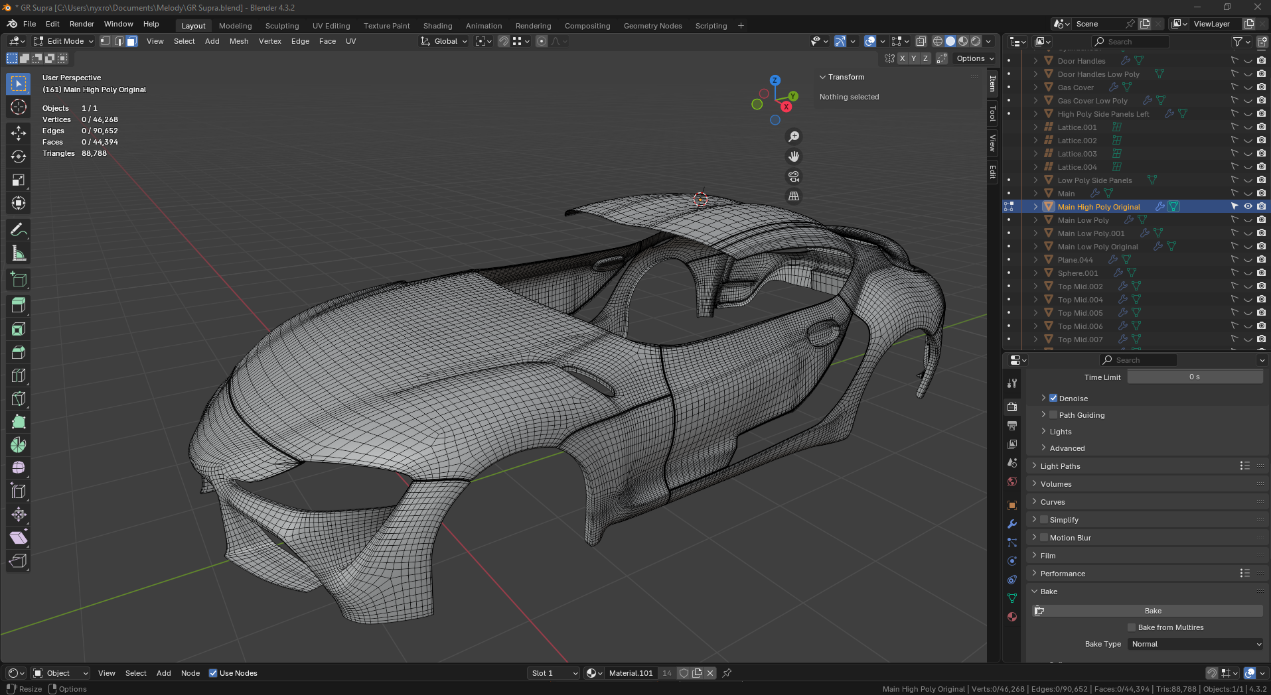Uncheck Use Nodes in node editor
The height and width of the screenshot is (695, 1271).
click(x=213, y=673)
